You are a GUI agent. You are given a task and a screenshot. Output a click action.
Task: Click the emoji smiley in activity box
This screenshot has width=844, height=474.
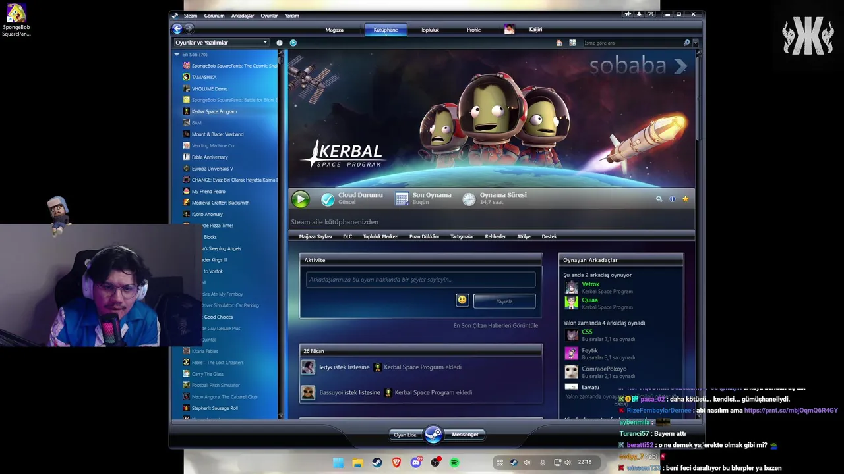462,300
